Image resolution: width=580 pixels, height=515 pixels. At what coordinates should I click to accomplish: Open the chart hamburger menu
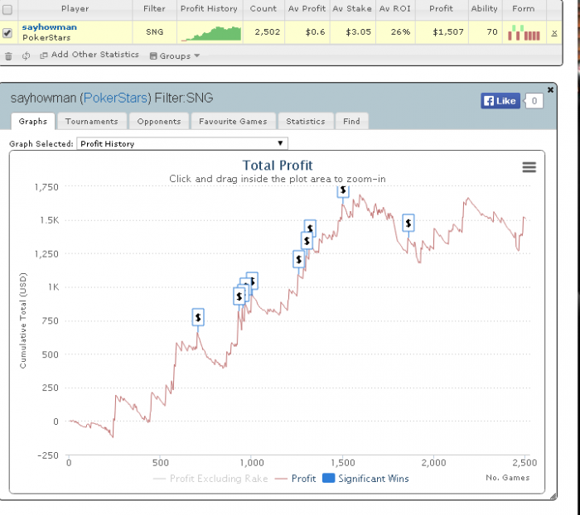pos(529,167)
